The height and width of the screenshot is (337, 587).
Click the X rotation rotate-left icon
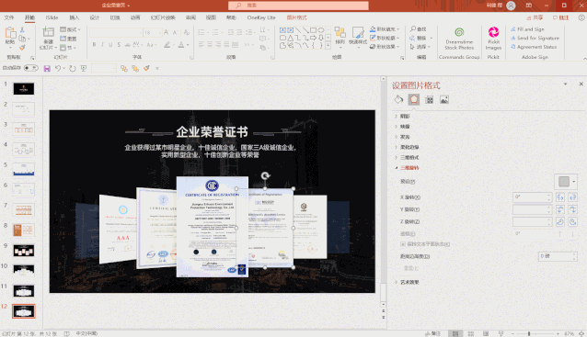[560, 197]
